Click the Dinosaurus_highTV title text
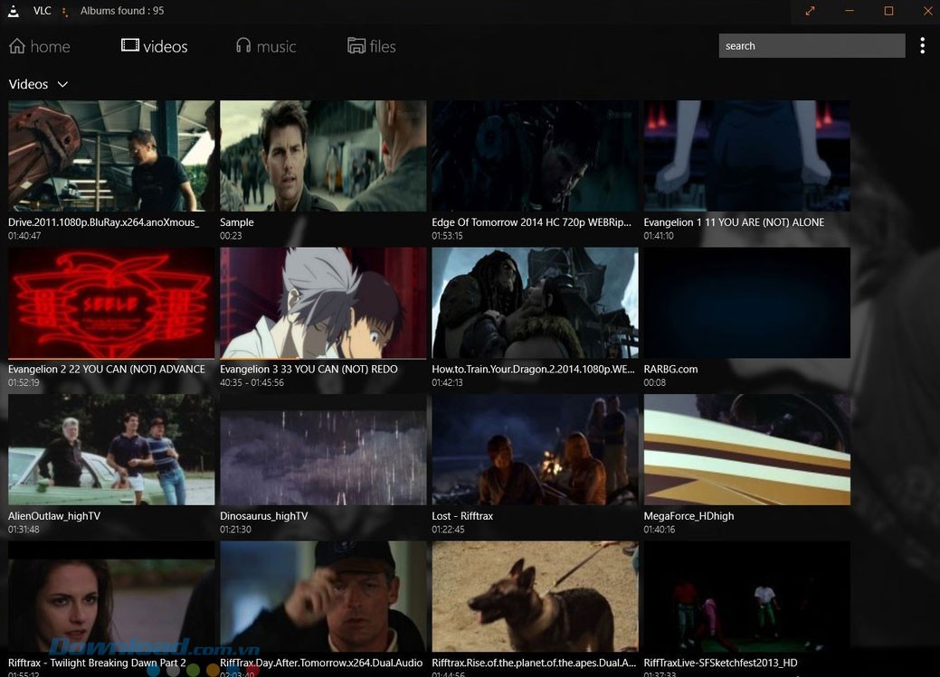This screenshot has height=677, width=940. coord(264,516)
